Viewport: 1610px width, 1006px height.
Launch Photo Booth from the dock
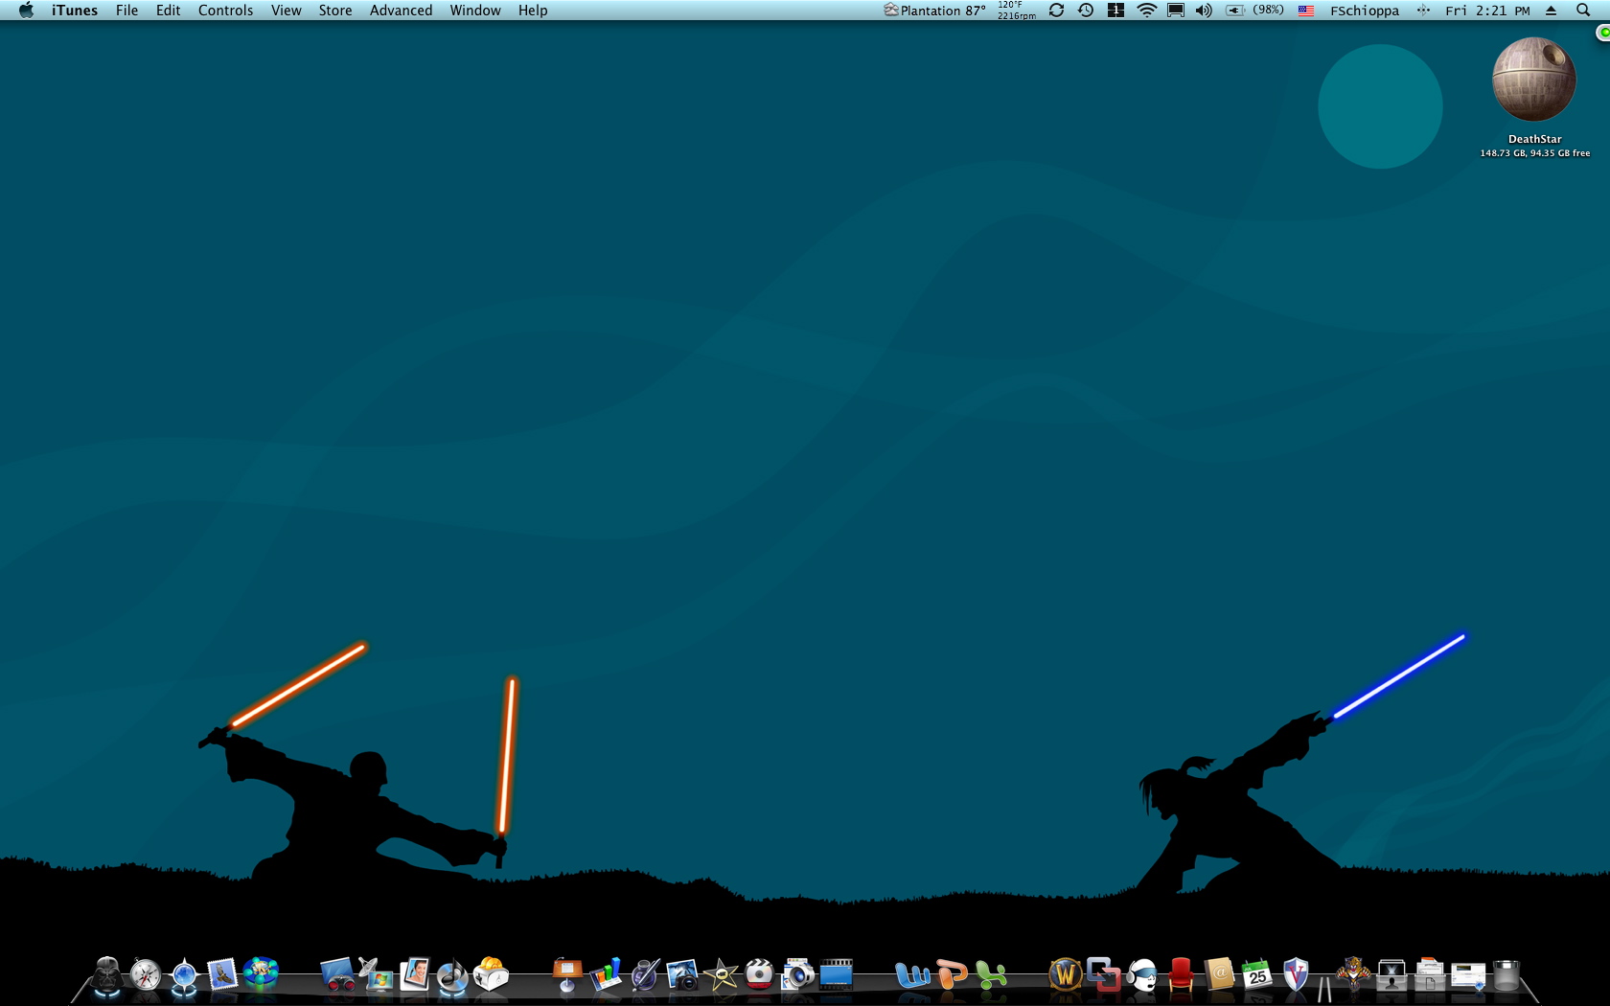414,975
